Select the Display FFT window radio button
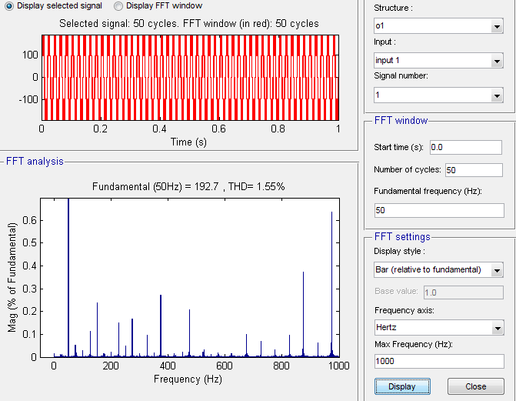The image size is (516, 401). (x=118, y=6)
